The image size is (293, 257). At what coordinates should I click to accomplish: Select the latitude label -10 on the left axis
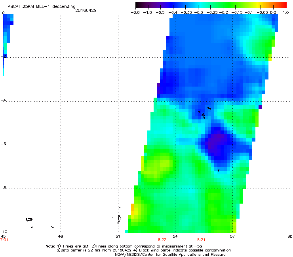pyautogui.click(x=4, y=232)
